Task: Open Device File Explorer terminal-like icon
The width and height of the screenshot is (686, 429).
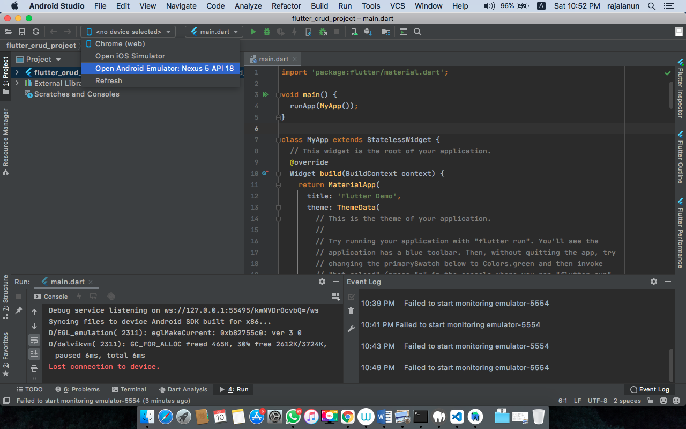Action: [x=404, y=32]
